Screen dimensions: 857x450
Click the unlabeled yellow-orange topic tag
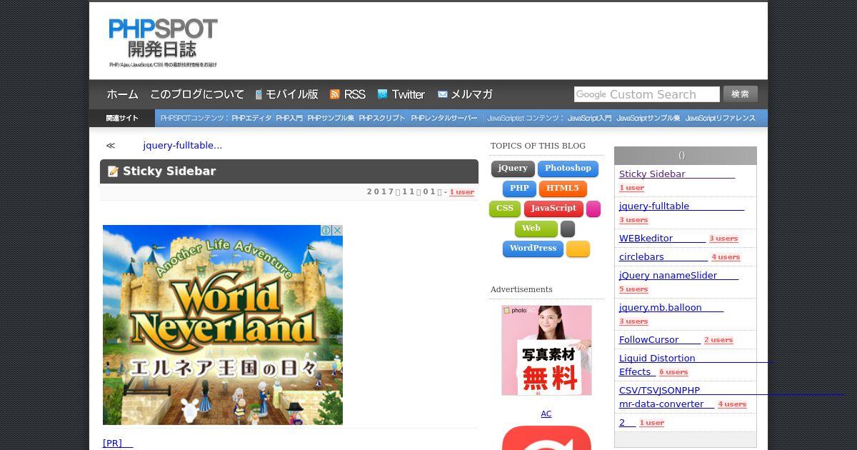578,249
